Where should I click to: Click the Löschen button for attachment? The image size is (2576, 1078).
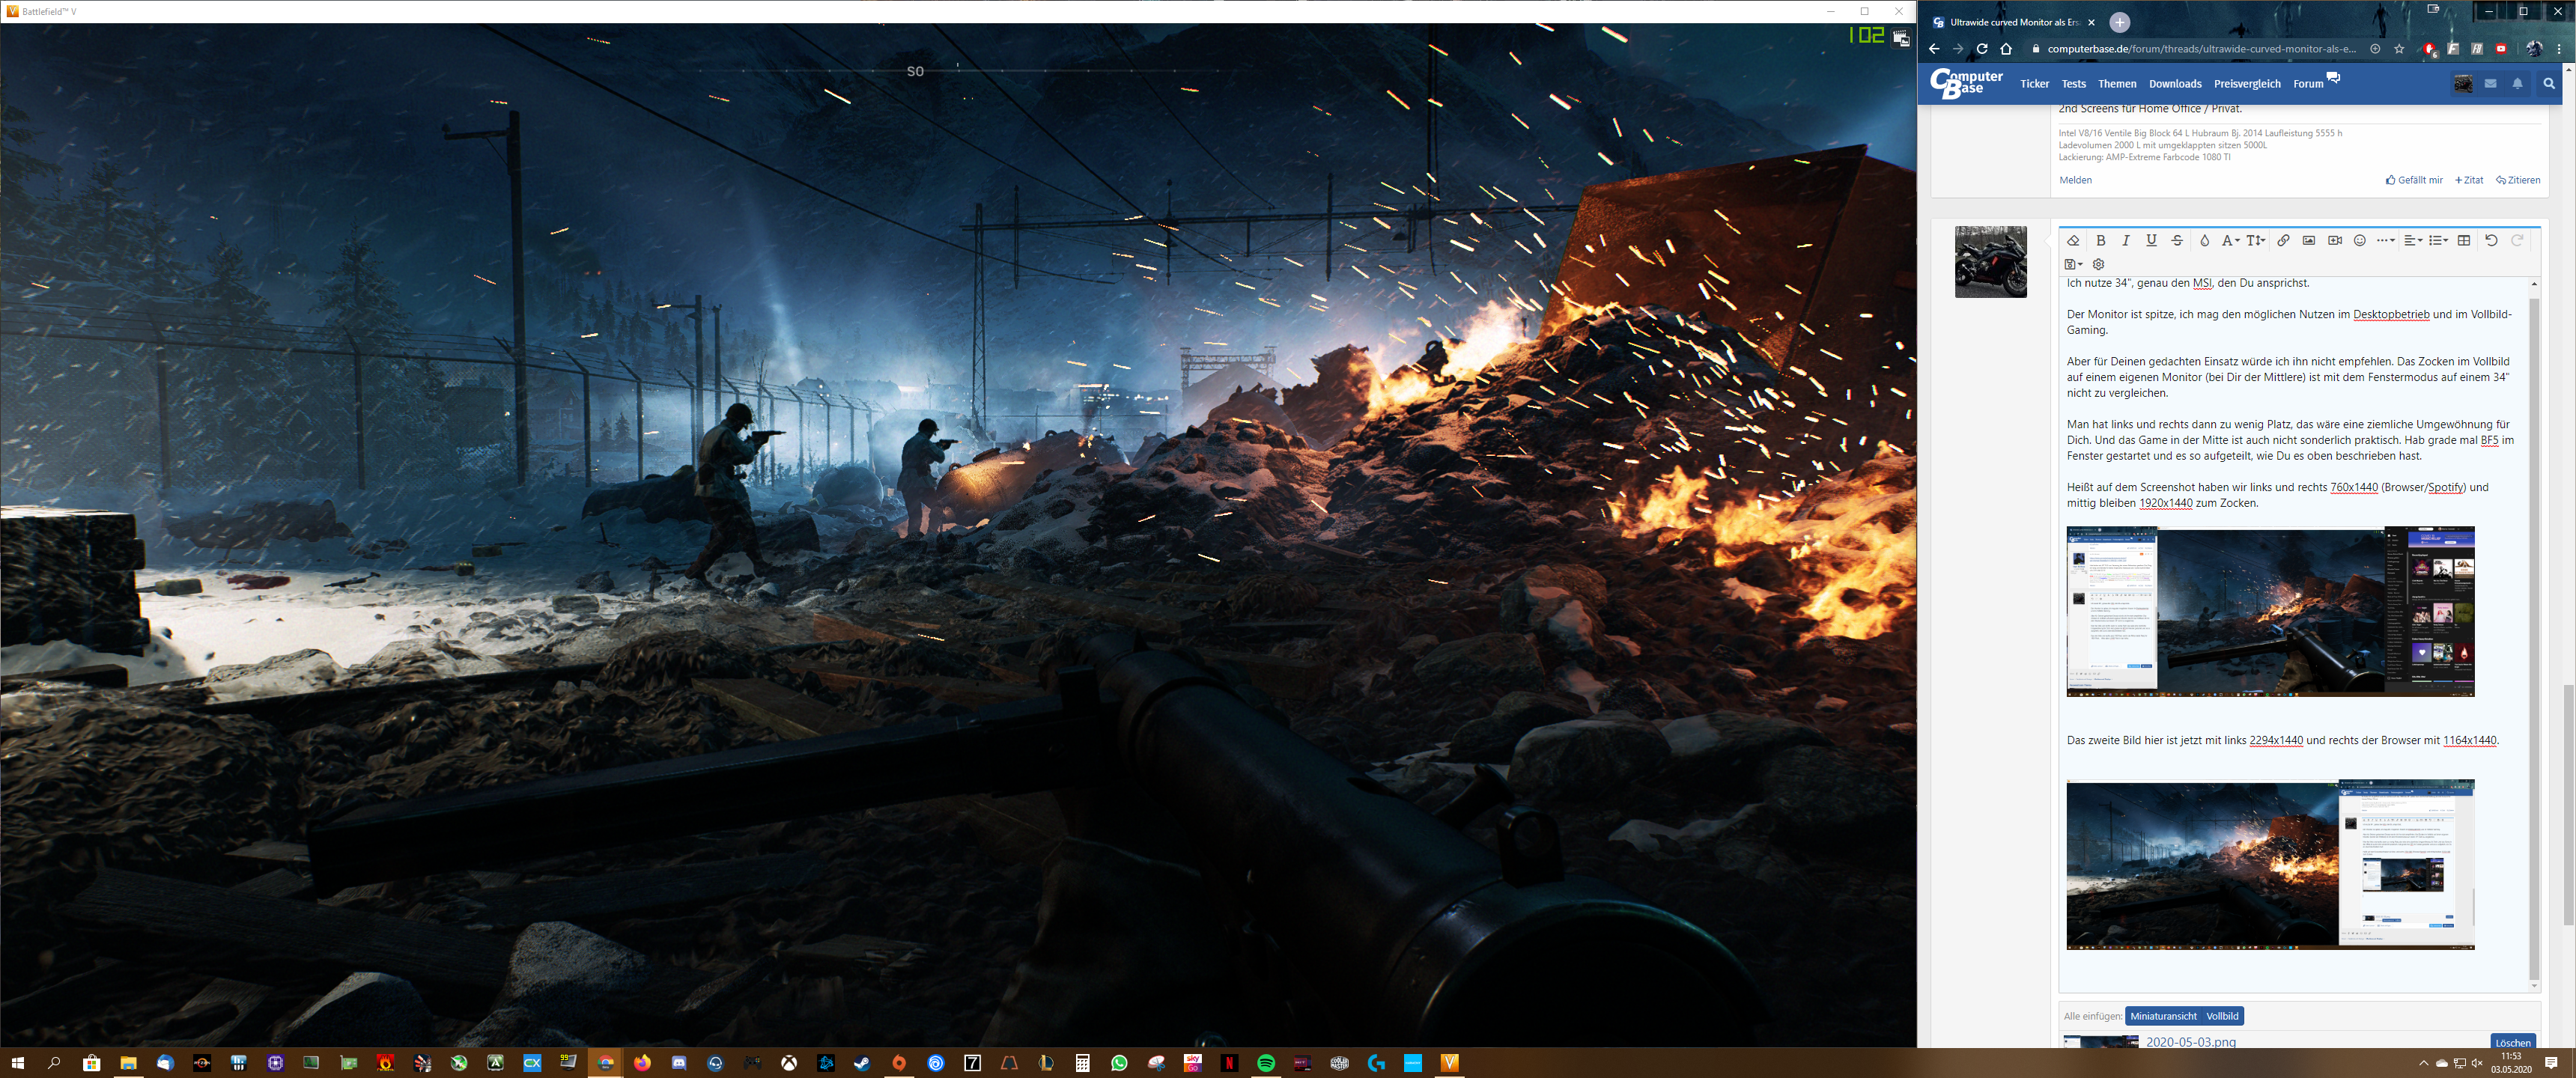point(2512,1042)
